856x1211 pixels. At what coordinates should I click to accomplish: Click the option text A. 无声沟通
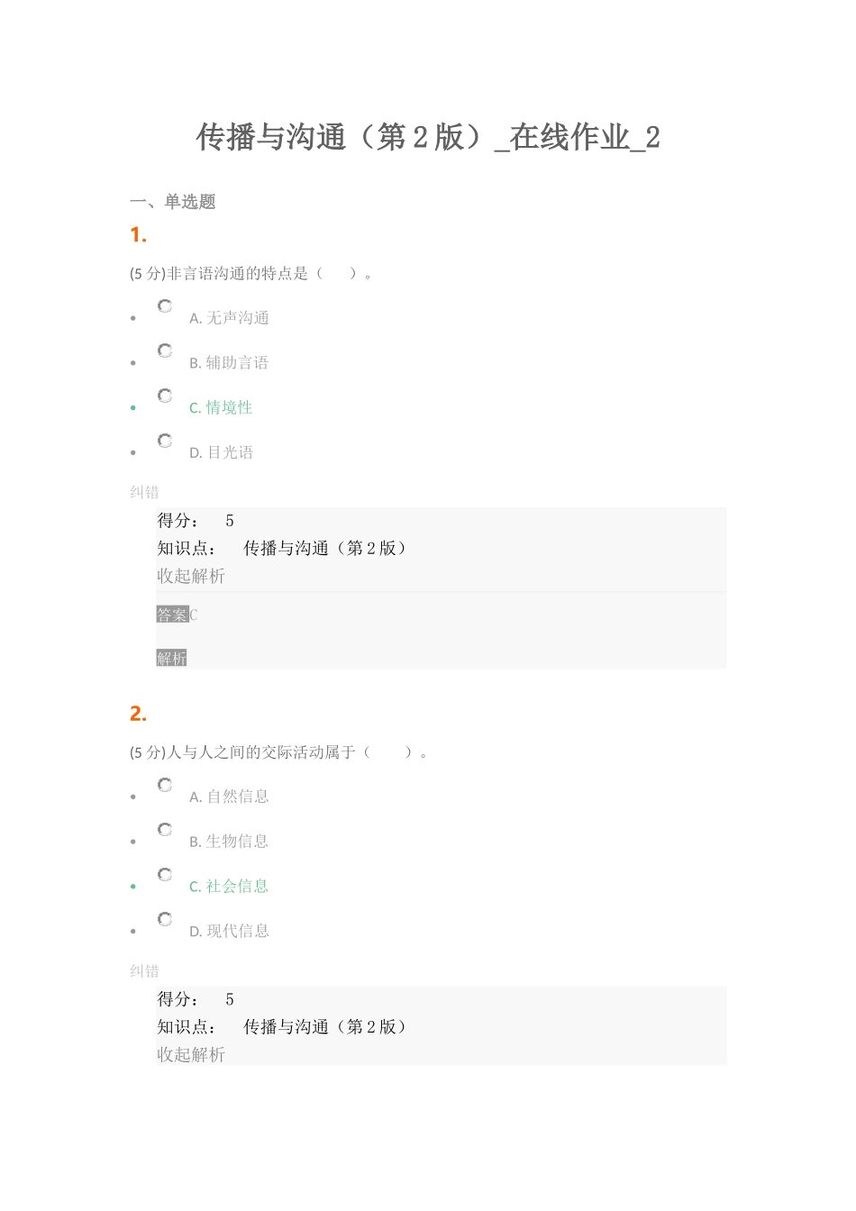pos(229,318)
